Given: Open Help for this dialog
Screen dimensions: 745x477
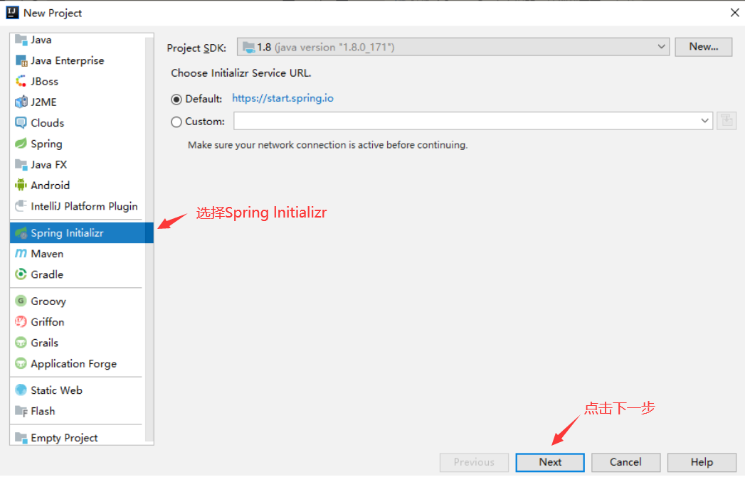Looking at the screenshot, I should (x=702, y=462).
